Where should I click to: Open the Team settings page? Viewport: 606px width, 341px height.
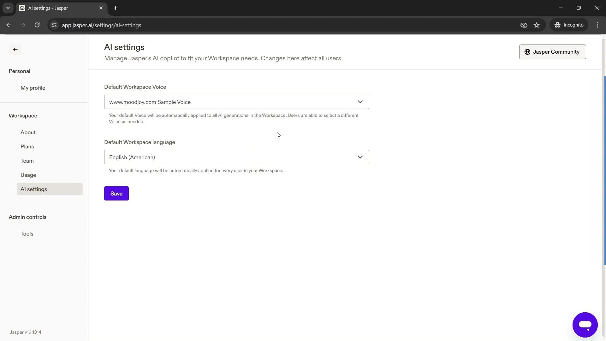pyautogui.click(x=27, y=161)
